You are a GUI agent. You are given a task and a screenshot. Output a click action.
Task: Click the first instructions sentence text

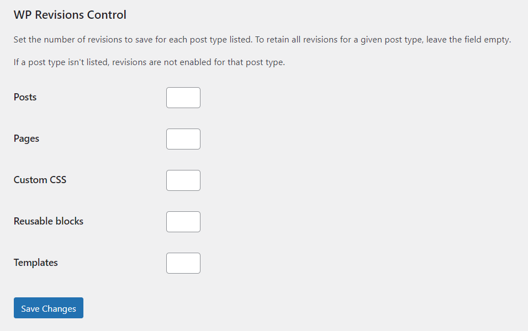261,39
